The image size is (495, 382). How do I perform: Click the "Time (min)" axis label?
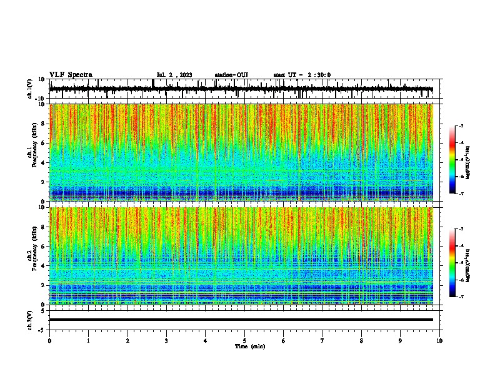250,346
